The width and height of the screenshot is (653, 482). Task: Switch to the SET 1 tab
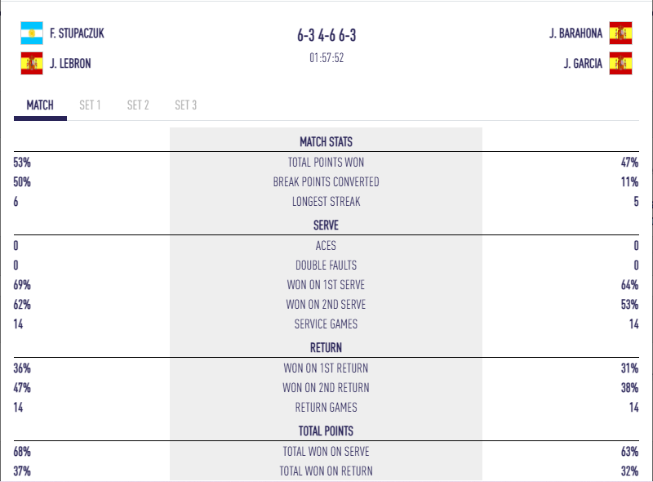pos(90,105)
